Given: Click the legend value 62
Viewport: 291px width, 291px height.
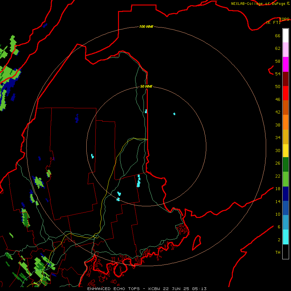Looking at the screenshot, I should 278,48.
